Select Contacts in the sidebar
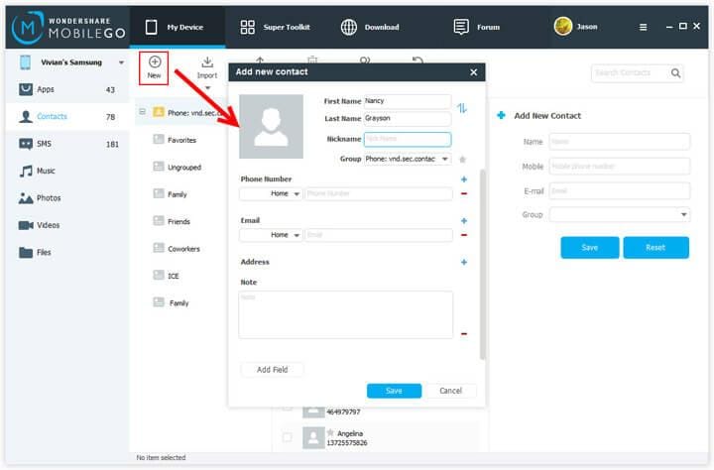Screen dimensions: 714x470 pos(67,117)
